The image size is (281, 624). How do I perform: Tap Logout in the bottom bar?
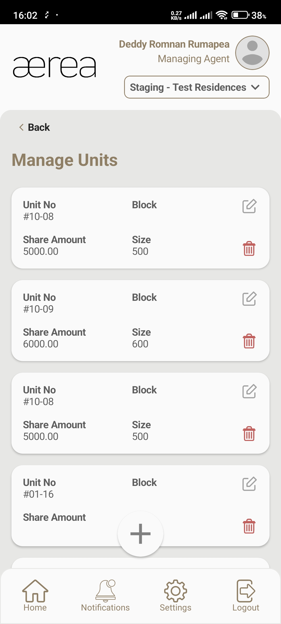pos(246,595)
